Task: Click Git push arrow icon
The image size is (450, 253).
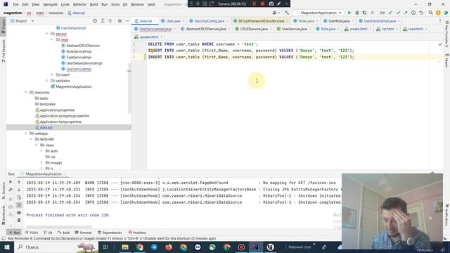Action: (x=406, y=13)
